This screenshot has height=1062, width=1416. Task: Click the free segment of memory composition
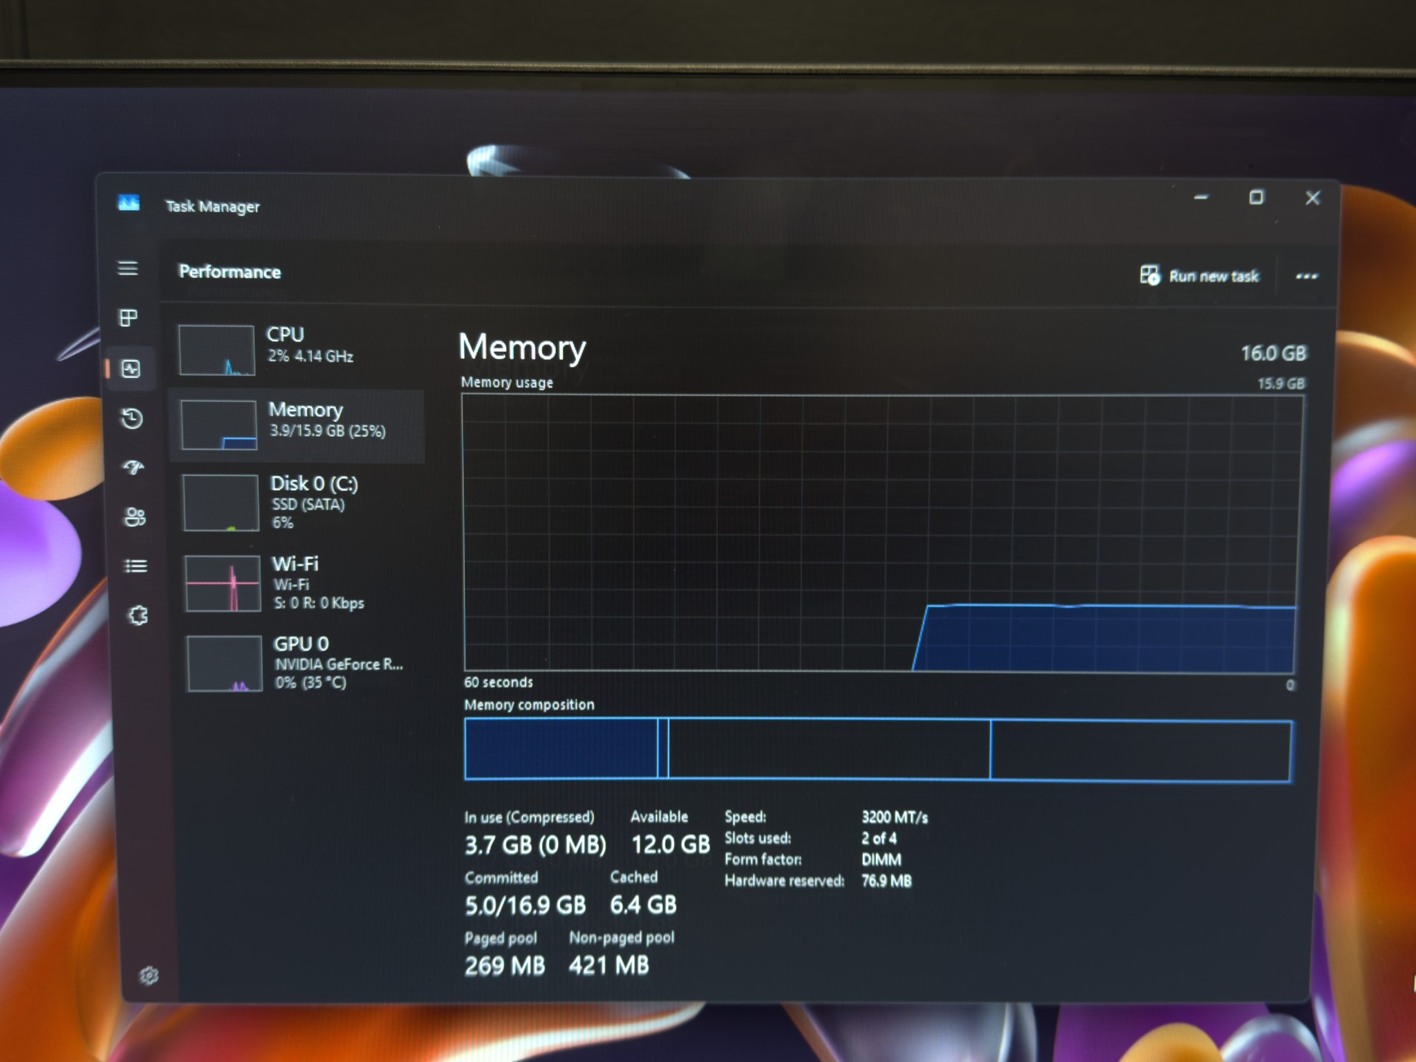[1141, 751]
